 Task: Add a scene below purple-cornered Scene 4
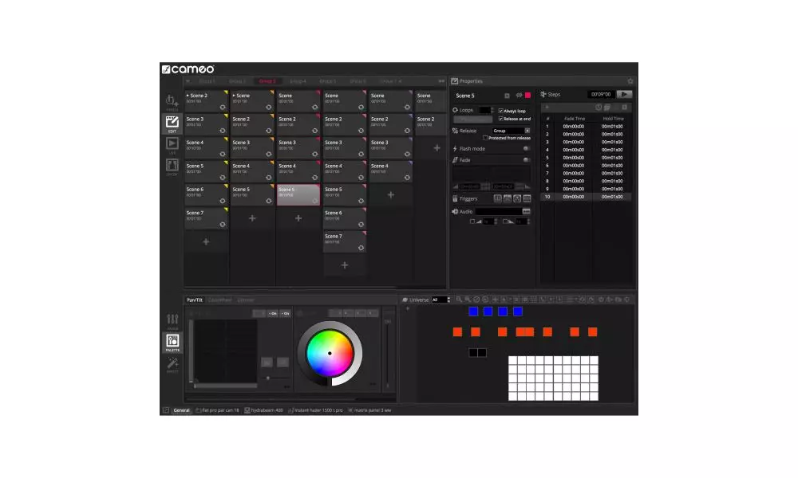(x=391, y=194)
